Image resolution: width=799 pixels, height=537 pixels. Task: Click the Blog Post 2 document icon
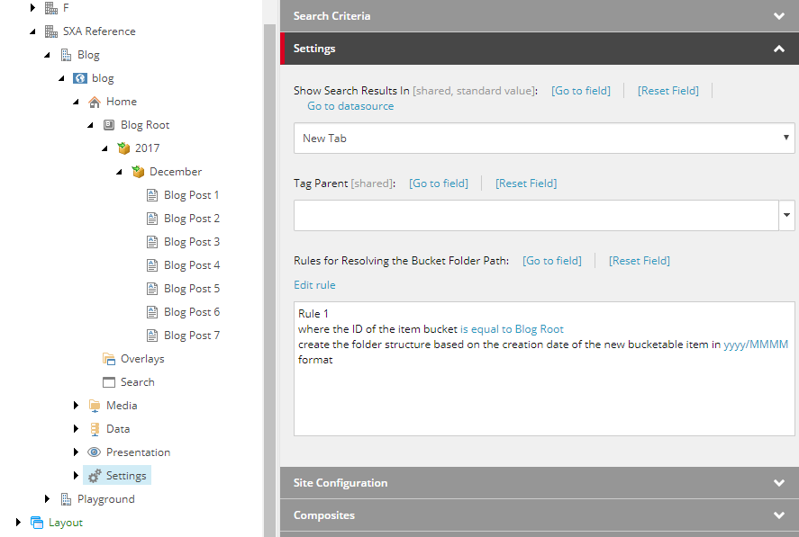point(152,219)
